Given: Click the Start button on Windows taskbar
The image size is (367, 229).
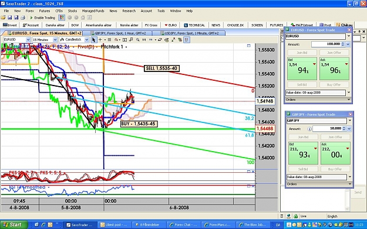Looking at the screenshot, I should [x=14, y=224].
